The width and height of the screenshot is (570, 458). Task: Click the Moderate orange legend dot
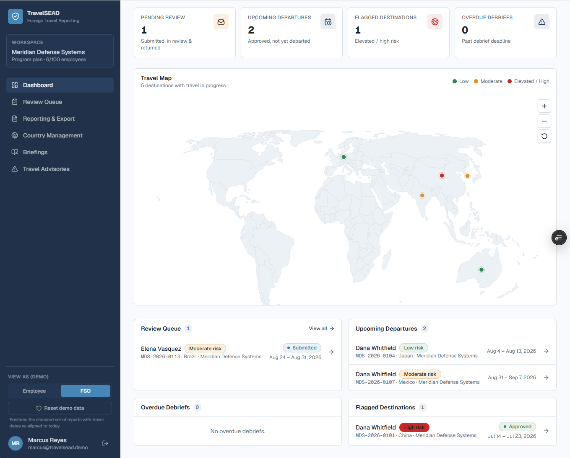click(476, 81)
